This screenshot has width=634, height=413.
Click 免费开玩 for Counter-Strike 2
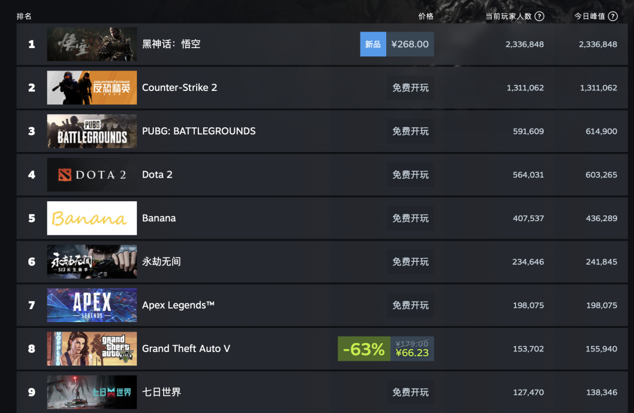click(x=410, y=87)
